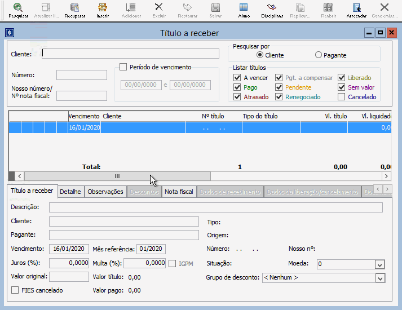
Task: Click the tab strip right scroll arrow
Action: pyautogui.click(x=387, y=191)
